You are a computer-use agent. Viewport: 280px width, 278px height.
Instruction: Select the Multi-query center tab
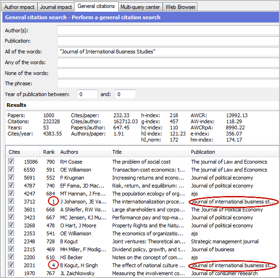[x=140, y=7]
